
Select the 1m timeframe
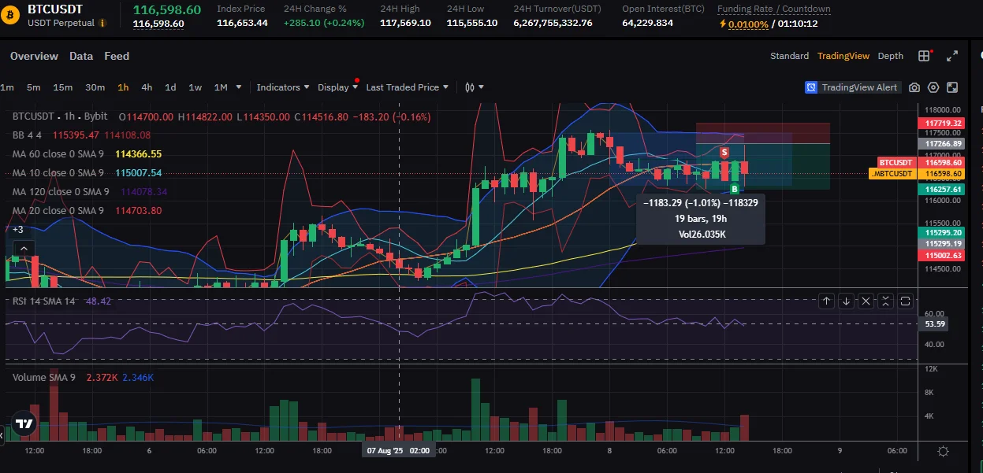tap(7, 87)
